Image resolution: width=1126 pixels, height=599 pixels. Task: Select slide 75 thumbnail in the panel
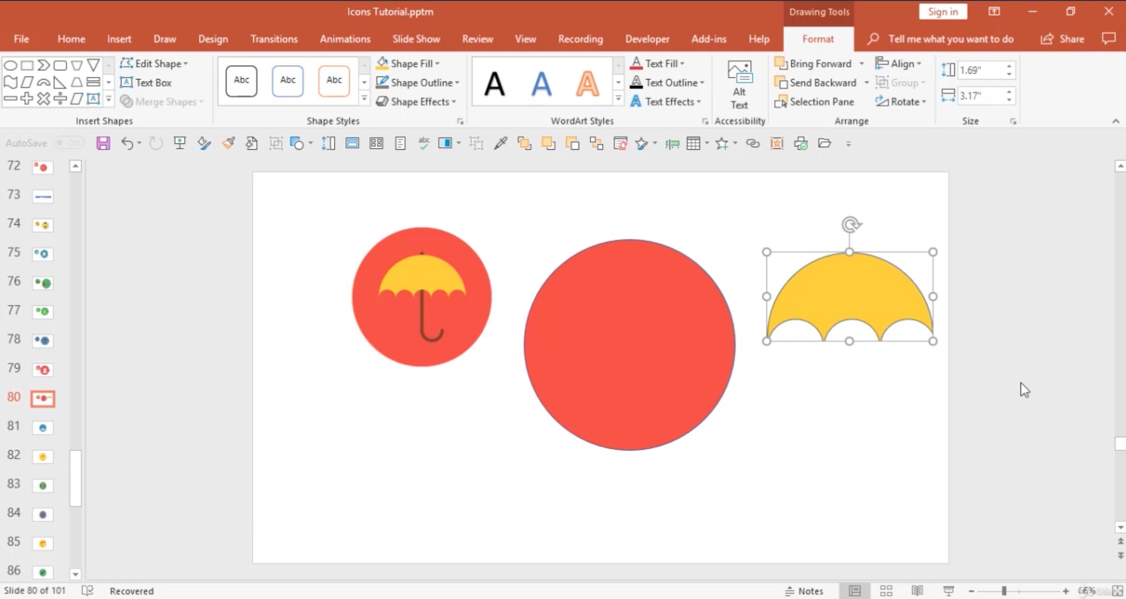42,254
